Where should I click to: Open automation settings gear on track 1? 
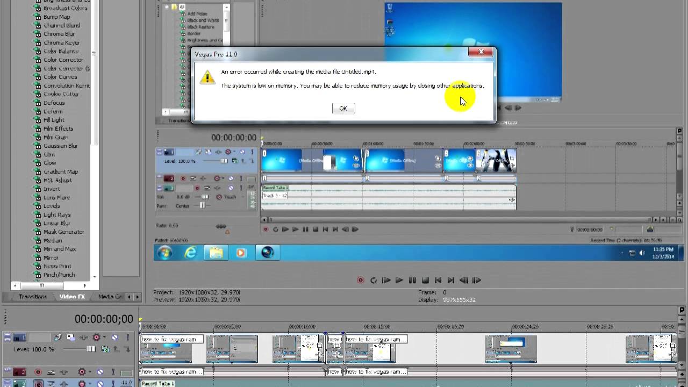pyautogui.click(x=96, y=338)
